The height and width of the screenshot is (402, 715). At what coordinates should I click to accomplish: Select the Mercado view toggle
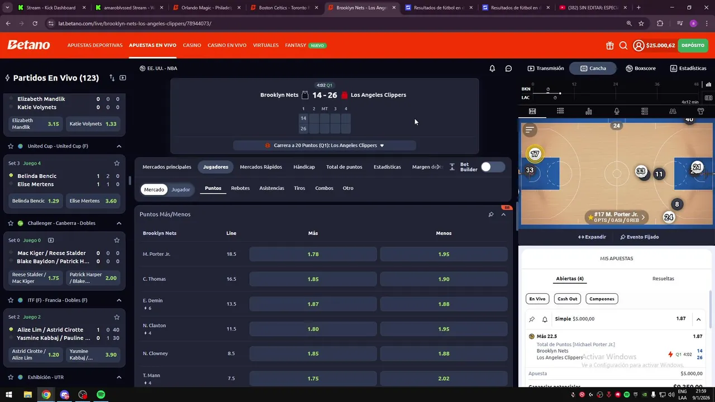(x=154, y=189)
